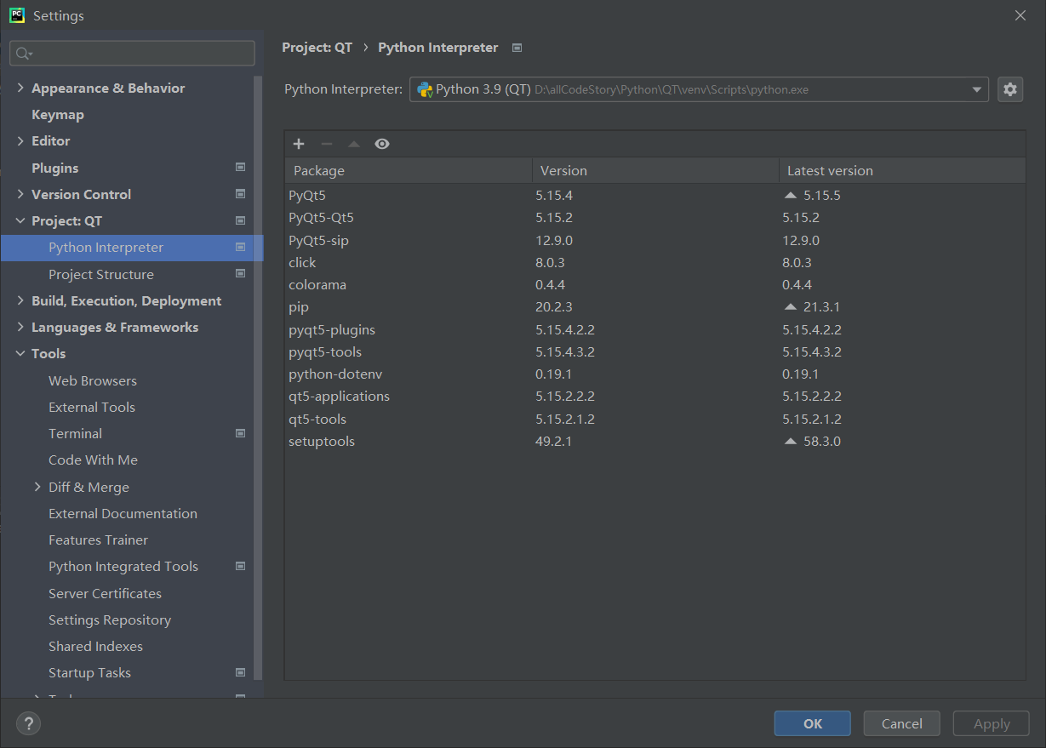
Task: Select the qt5-applications package row
Action: [x=655, y=396]
